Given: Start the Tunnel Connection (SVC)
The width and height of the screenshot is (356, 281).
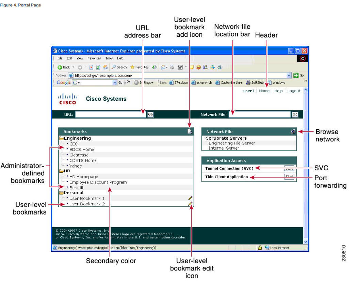Looking at the screenshot, I should coord(290,168).
